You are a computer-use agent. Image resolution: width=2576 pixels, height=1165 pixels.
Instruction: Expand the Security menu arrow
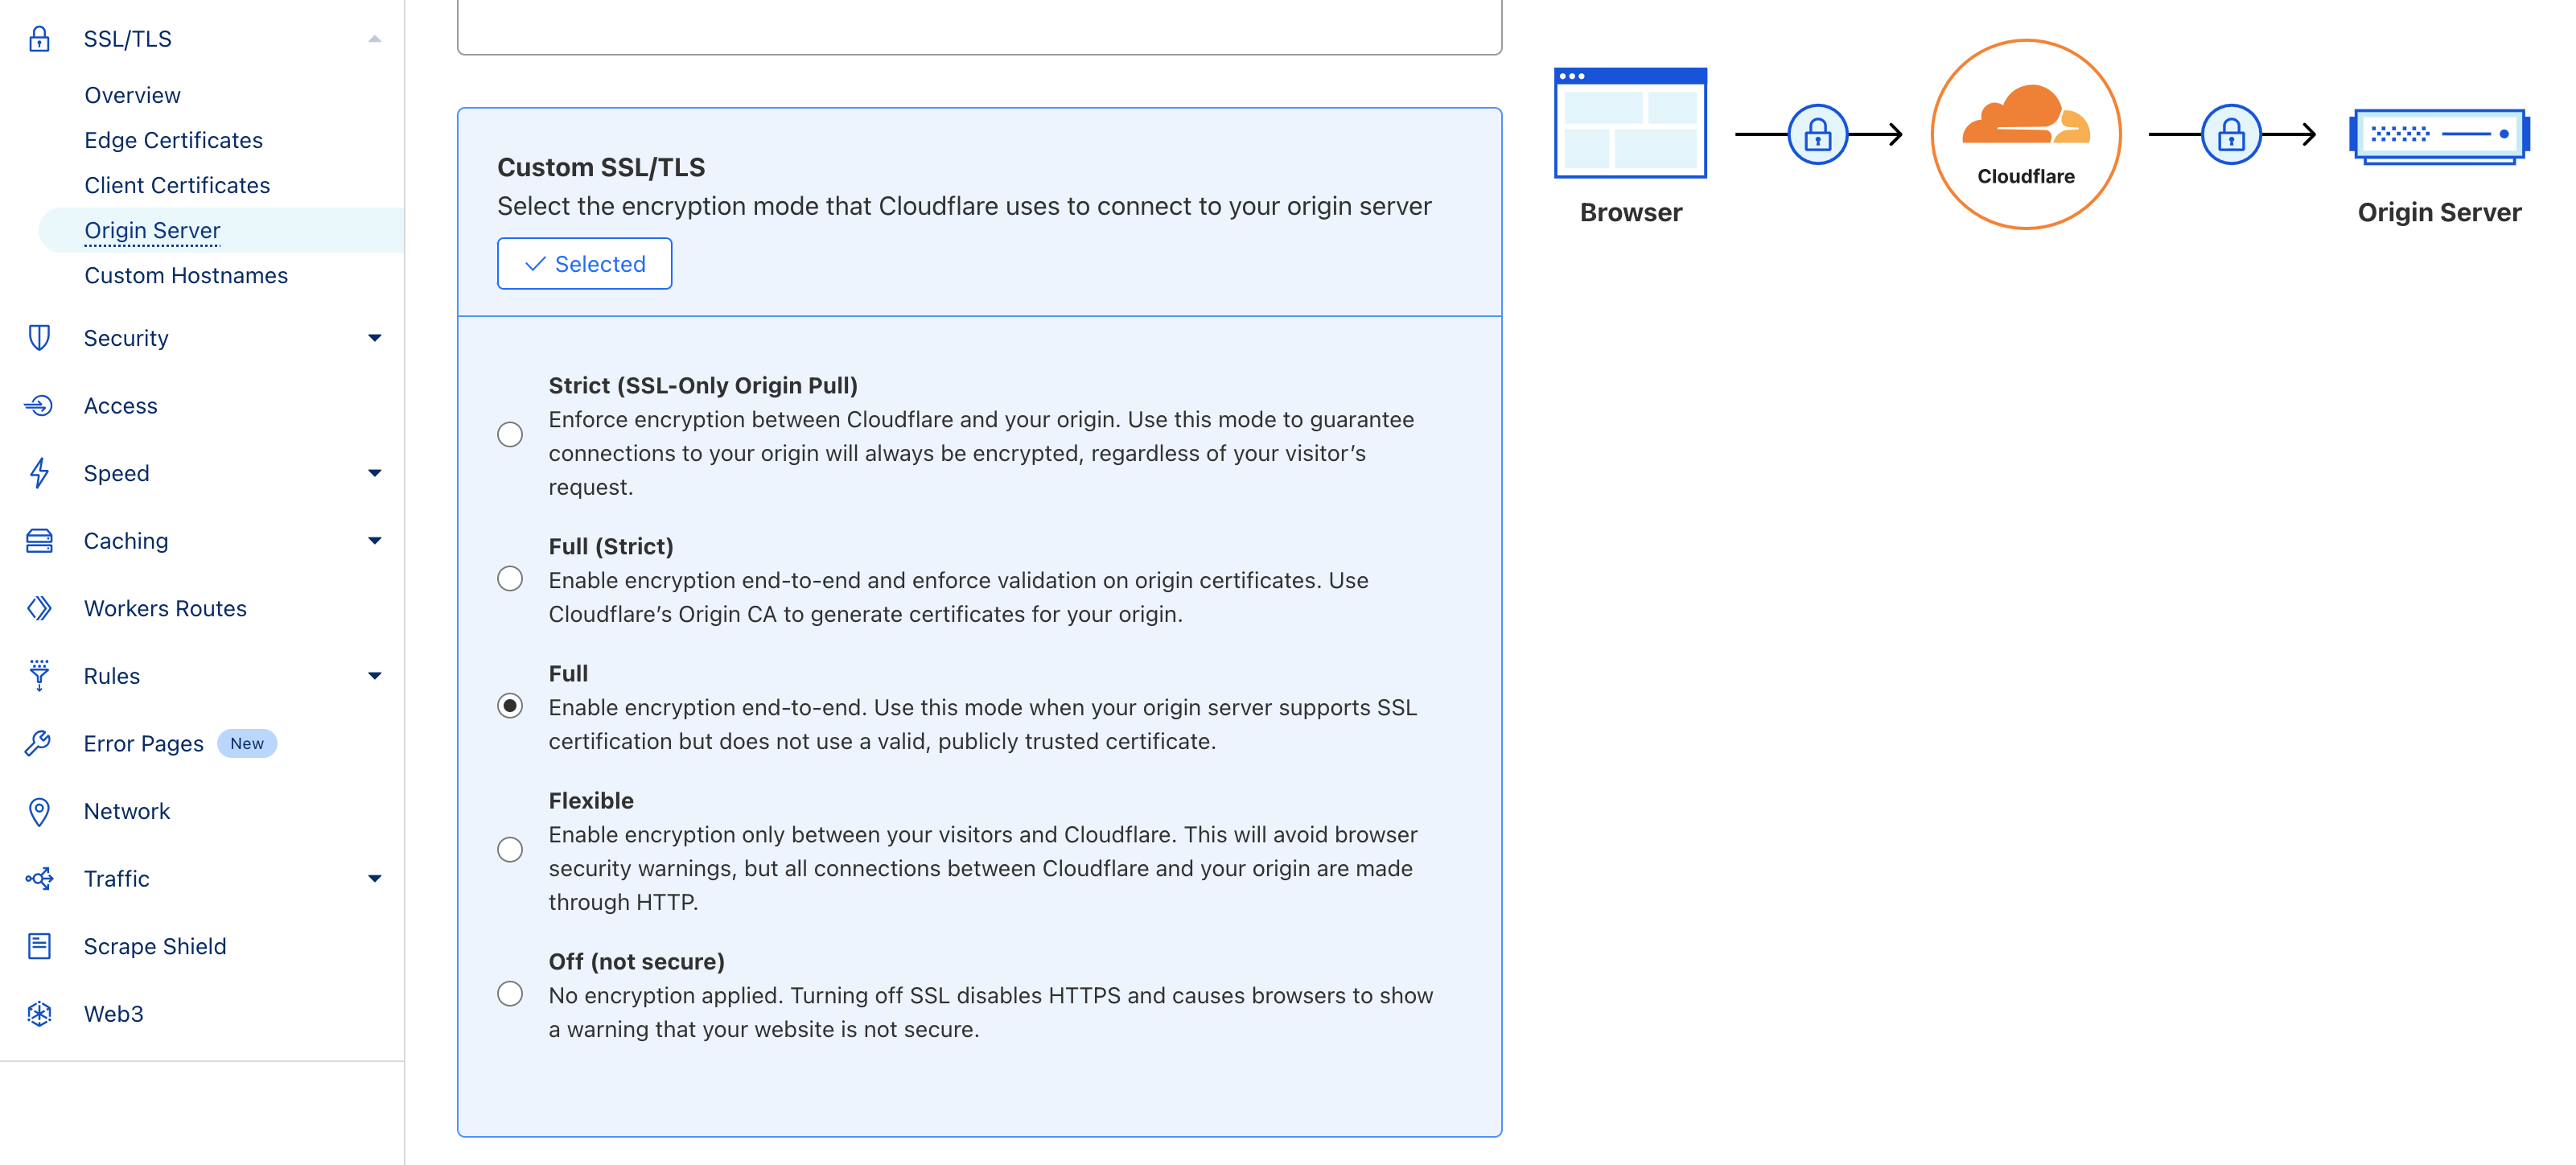click(375, 338)
